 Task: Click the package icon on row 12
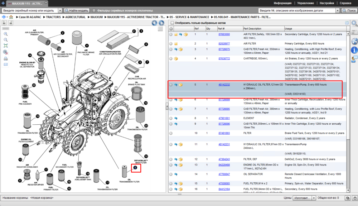[x=180, y=159]
